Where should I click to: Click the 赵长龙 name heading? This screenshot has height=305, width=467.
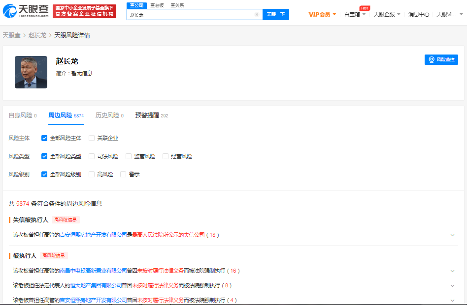[67, 61]
